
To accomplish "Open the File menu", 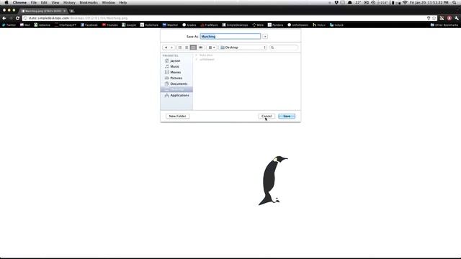I will coord(34,3).
